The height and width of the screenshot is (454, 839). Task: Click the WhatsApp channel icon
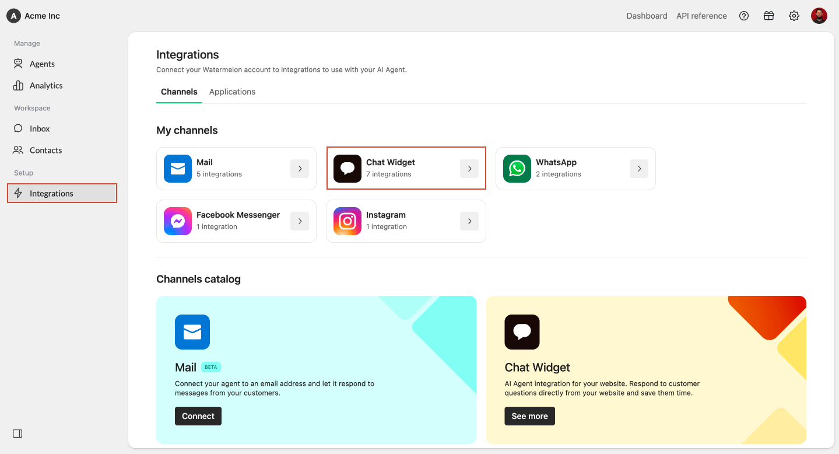pyautogui.click(x=517, y=169)
